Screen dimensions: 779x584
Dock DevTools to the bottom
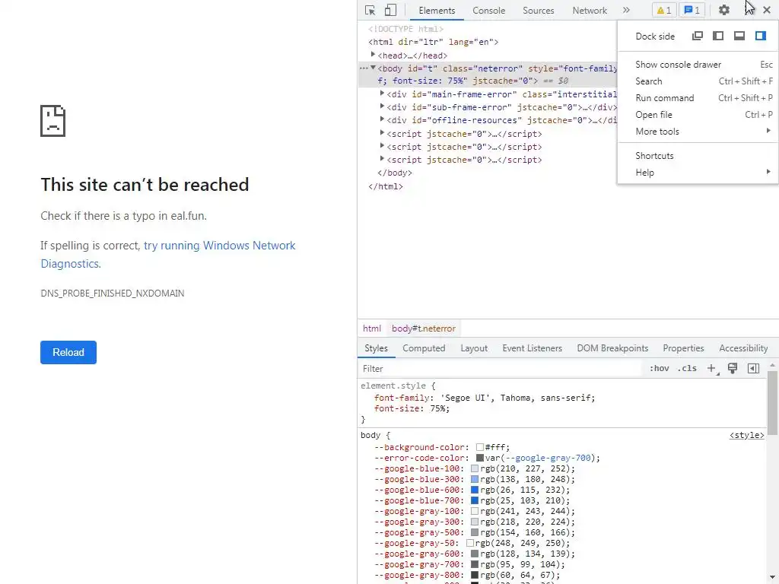(739, 36)
